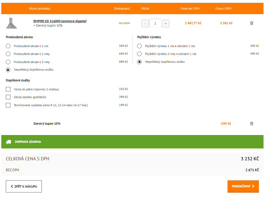
Task: Delete the EMPIRE digestoř product with trash icon
Action: [252, 23]
